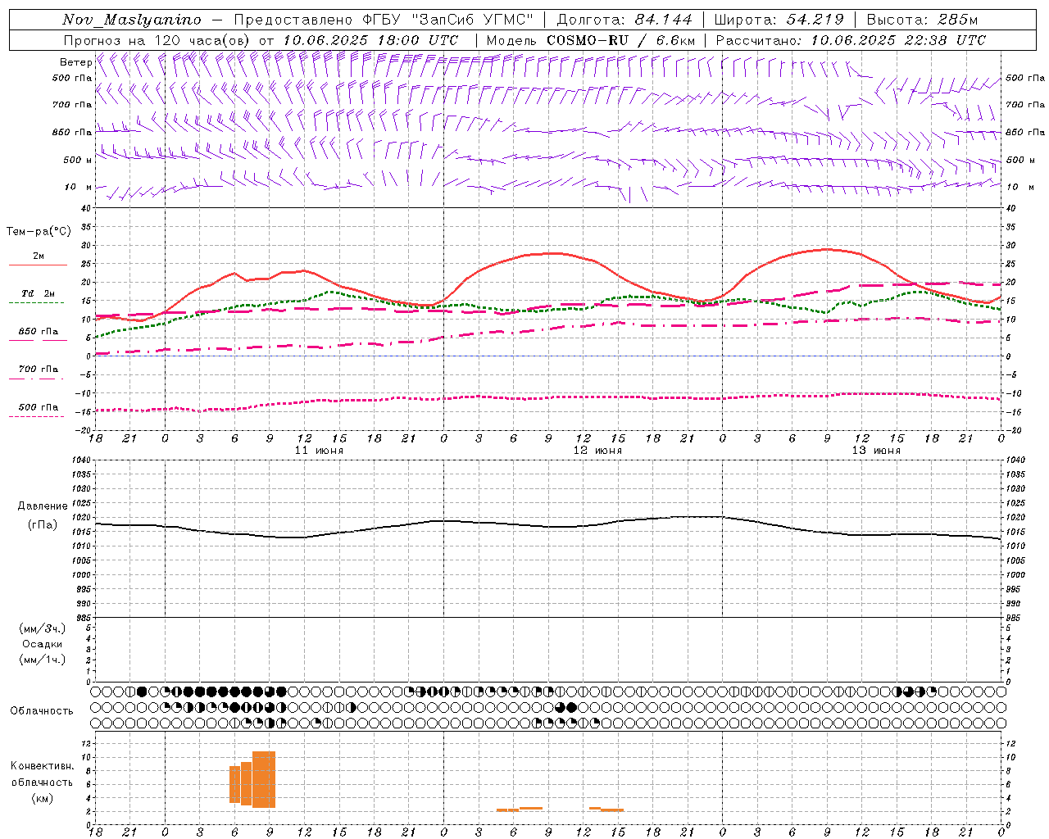The height and width of the screenshot is (839, 1049).
Task: Select the "Широта: 54.219" header field
Action: (x=779, y=20)
